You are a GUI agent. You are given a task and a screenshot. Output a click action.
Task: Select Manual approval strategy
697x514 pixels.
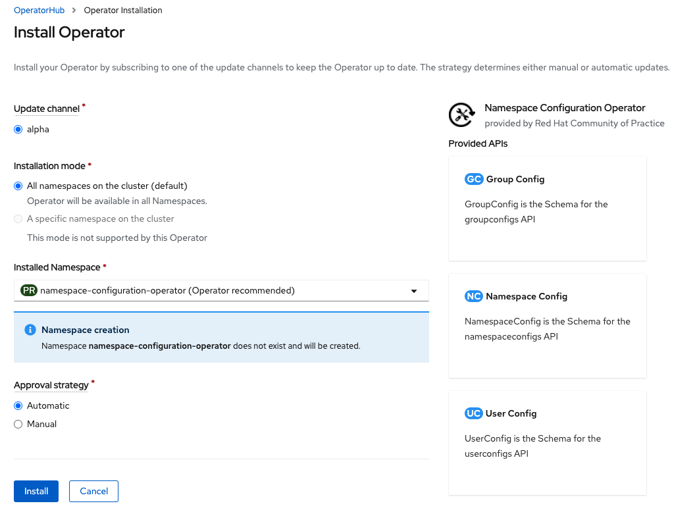(x=18, y=424)
